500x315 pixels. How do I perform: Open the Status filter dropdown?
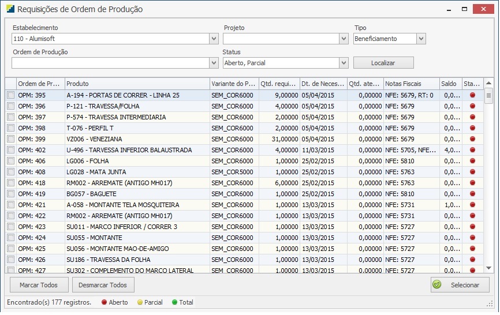point(344,63)
